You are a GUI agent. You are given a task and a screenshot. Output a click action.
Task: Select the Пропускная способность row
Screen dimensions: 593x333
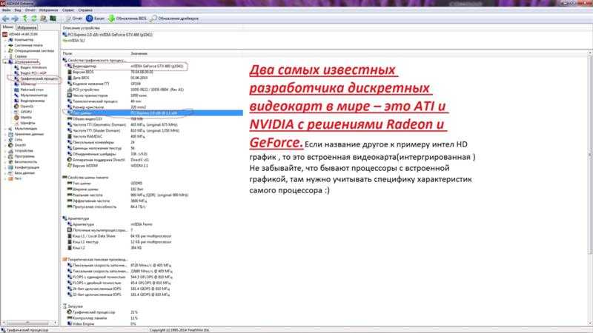152,207
